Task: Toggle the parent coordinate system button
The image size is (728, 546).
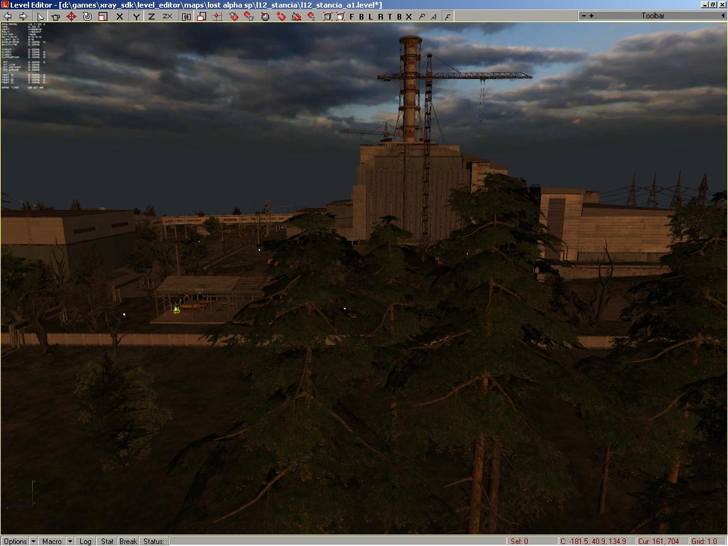Action: click(186, 16)
